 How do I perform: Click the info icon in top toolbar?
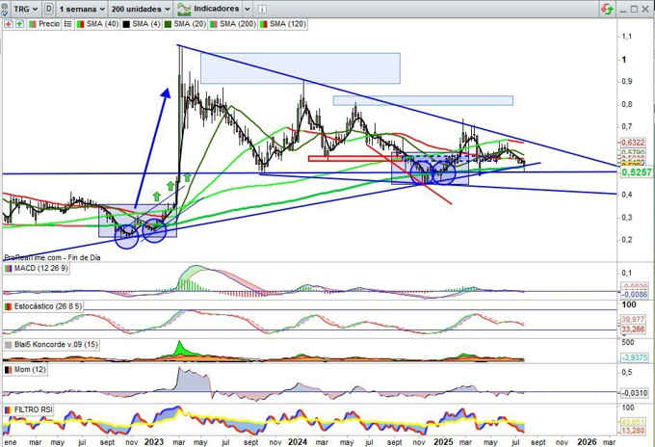click(x=261, y=9)
